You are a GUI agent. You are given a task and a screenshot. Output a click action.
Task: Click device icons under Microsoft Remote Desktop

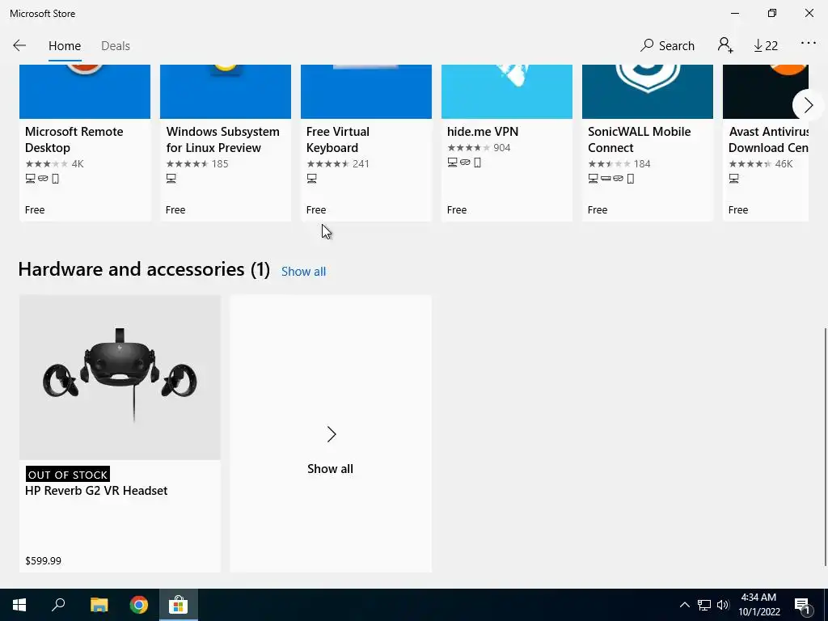coord(42,179)
